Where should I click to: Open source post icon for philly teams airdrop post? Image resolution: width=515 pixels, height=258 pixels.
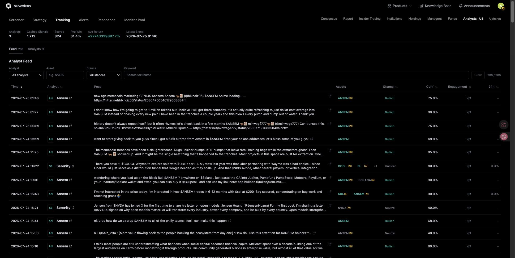tap(230, 221)
